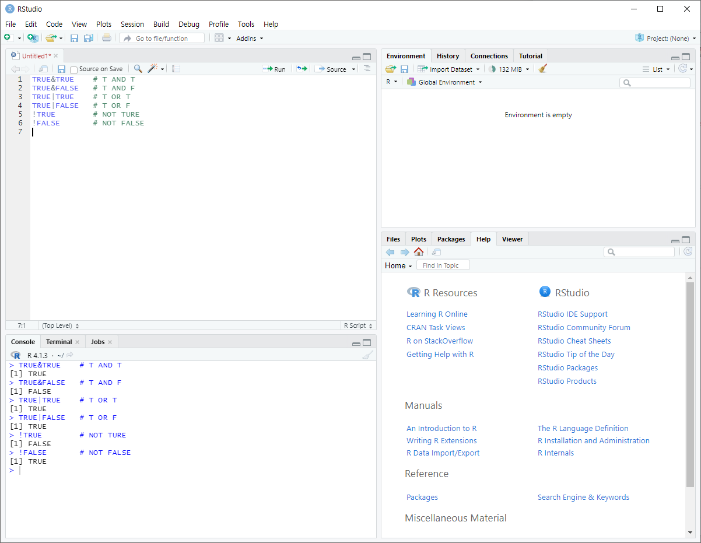Click the Compile Report notebook icon
Image resolution: width=701 pixels, height=543 pixels.
176,69
